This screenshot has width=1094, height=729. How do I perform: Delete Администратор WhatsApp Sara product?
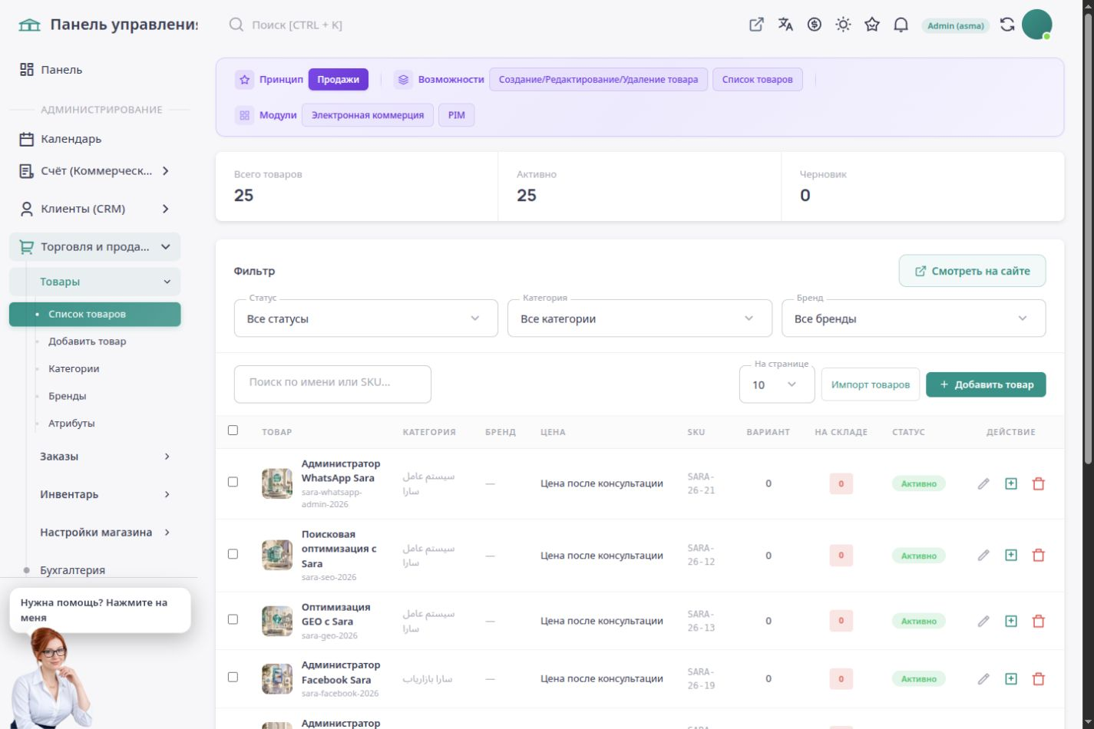click(1039, 483)
